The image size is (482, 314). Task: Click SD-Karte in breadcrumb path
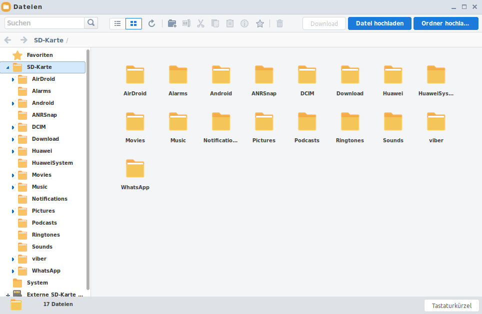48,40
